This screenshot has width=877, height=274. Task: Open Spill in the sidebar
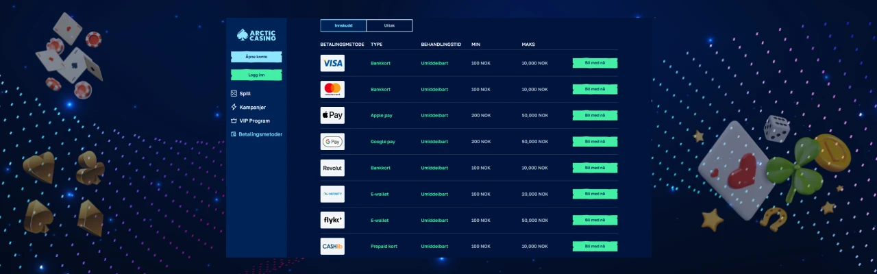[245, 93]
